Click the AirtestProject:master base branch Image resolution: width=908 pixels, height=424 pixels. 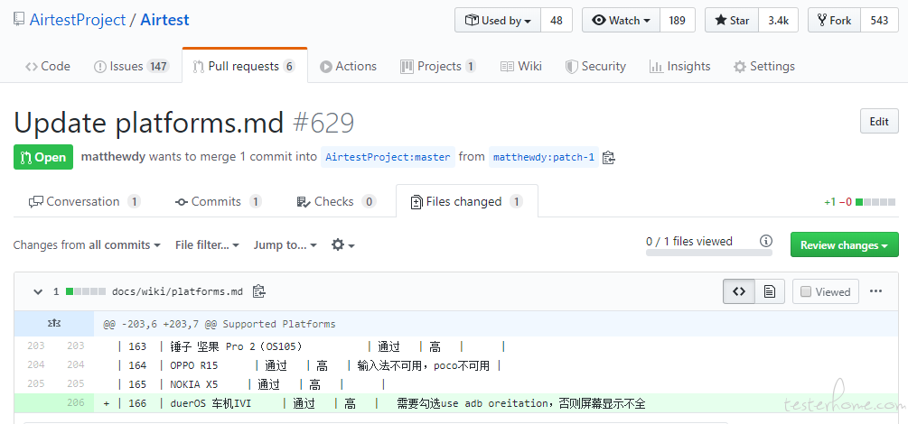(388, 157)
